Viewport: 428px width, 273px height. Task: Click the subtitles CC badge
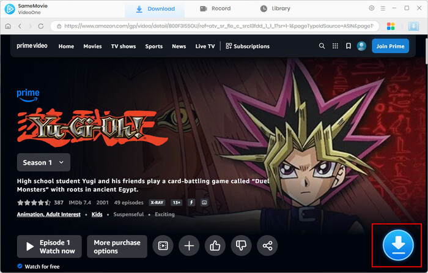coord(204,203)
